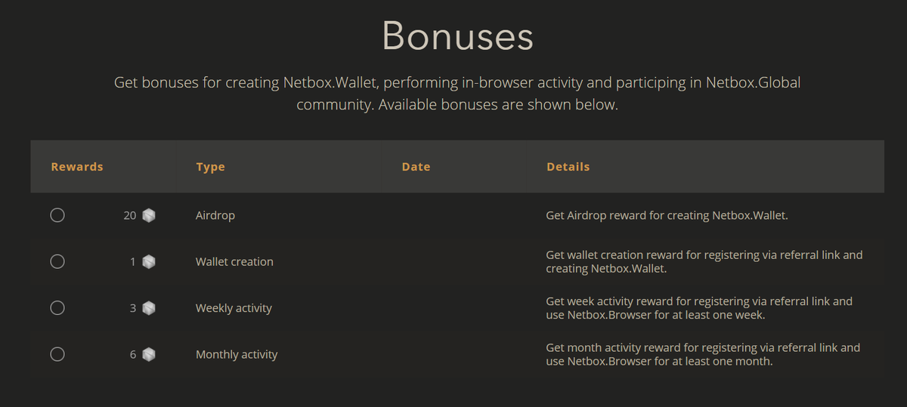Click the Netbox coin icon beside 20
Viewport: 907px width, 407px height.
tap(149, 216)
